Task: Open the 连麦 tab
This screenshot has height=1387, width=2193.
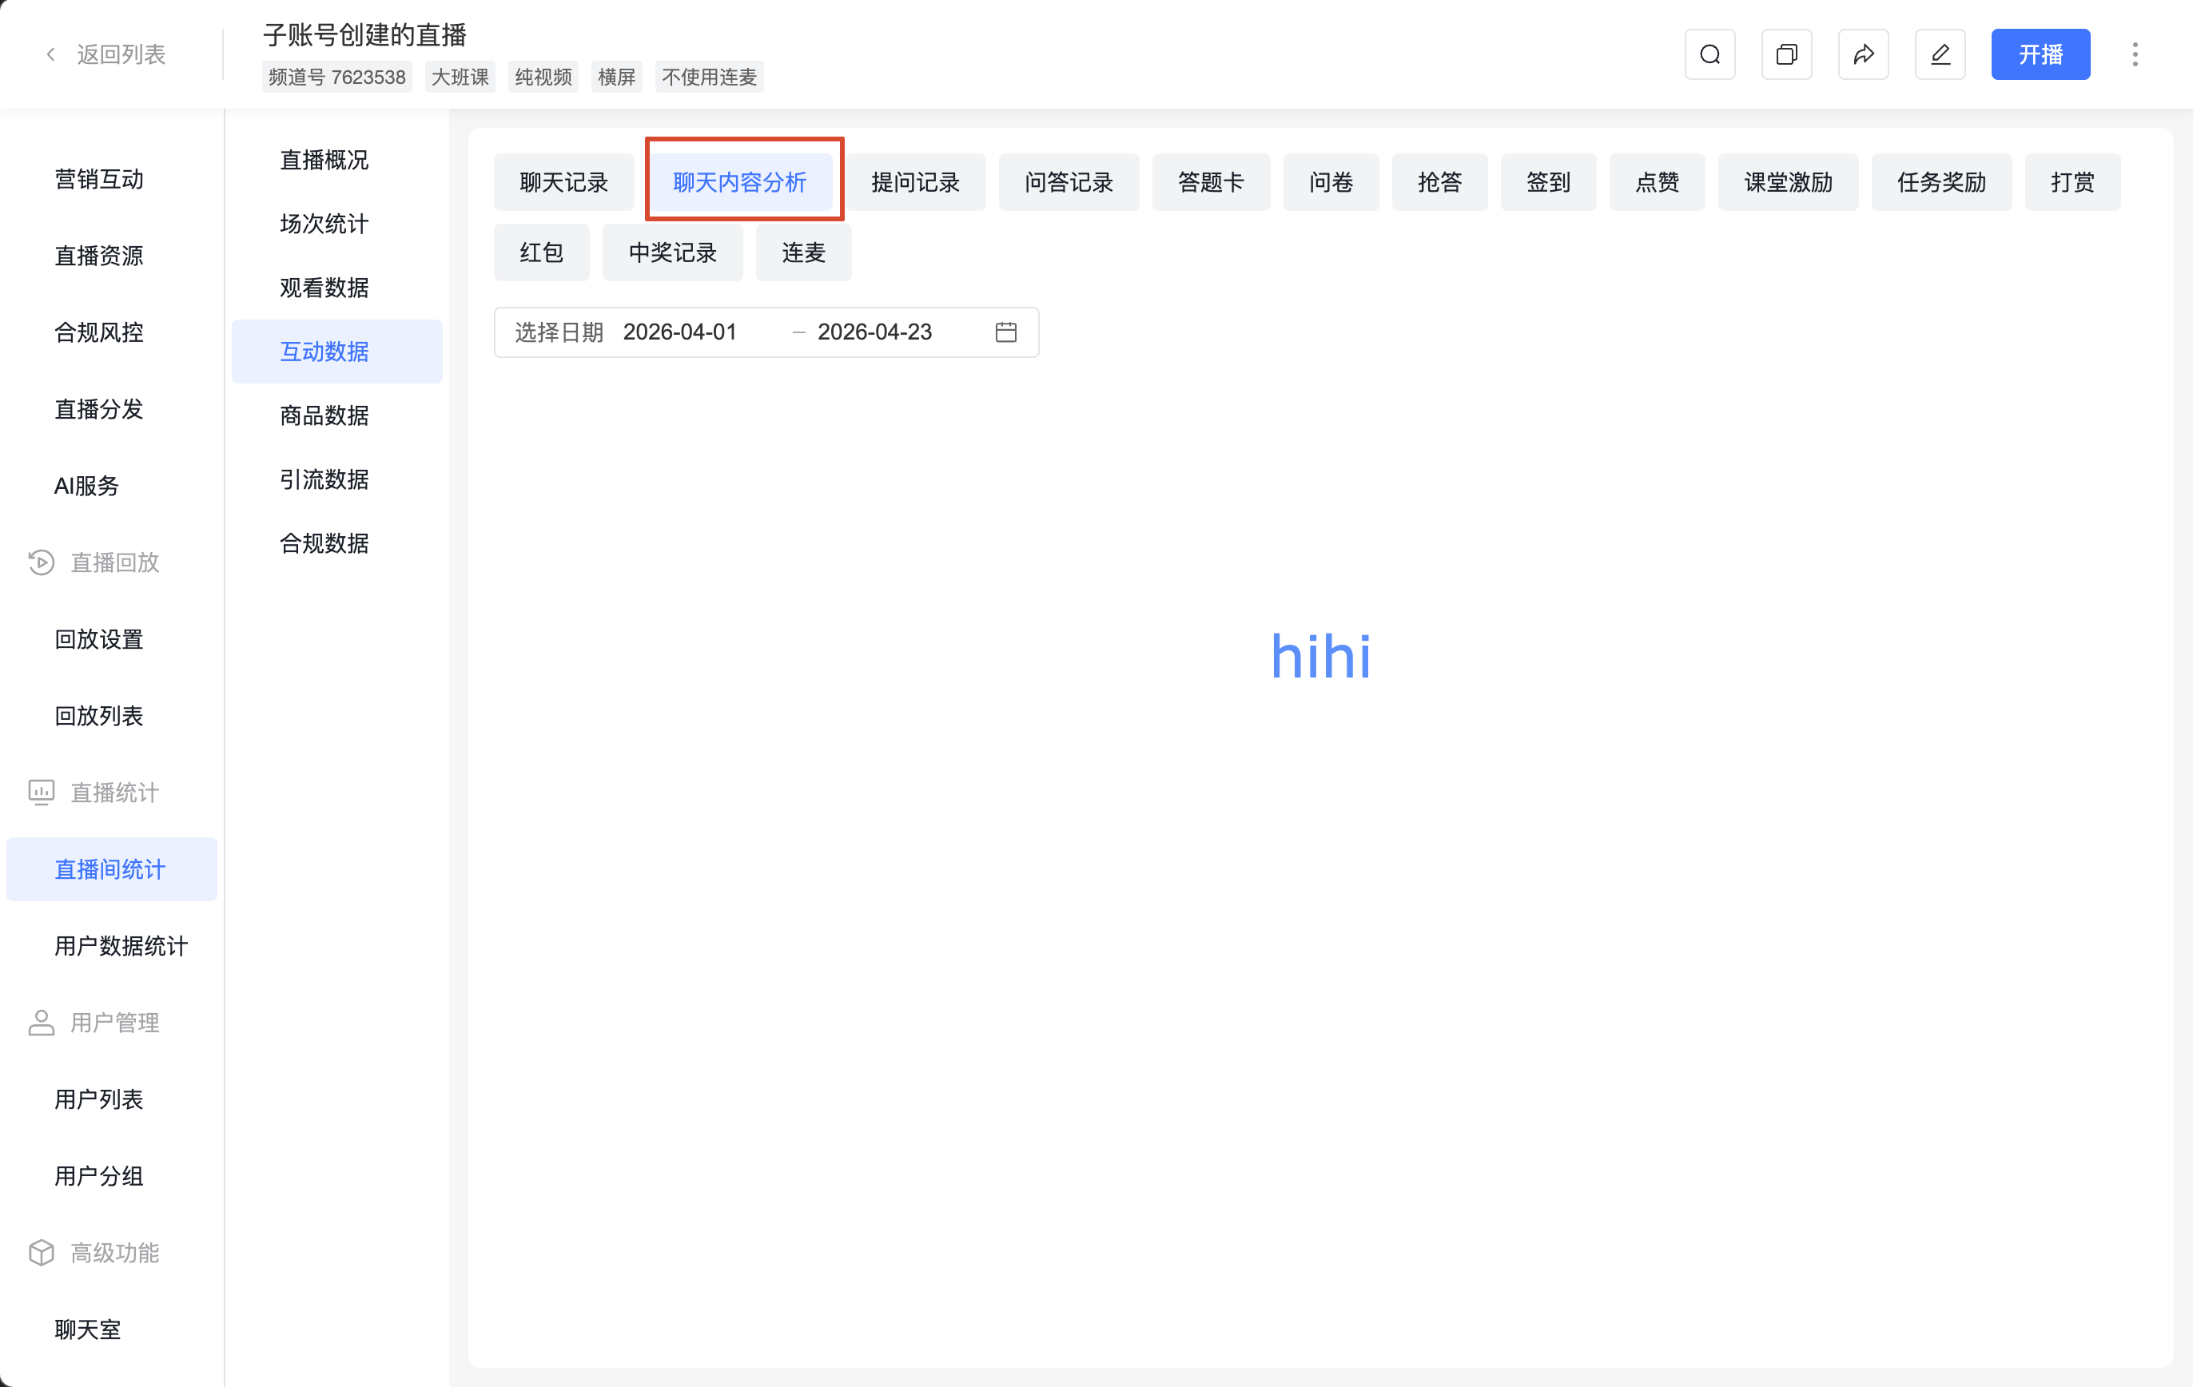Action: point(803,252)
